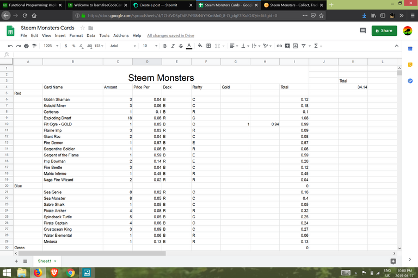The height and width of the screenshot is (278, 418).
Task: Open Keep notes in side panel
Action: 410,65
